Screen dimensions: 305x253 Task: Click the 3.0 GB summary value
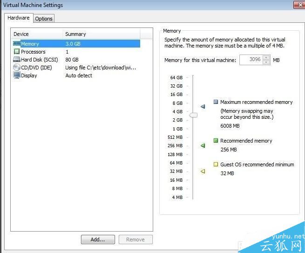click(73, 44)
